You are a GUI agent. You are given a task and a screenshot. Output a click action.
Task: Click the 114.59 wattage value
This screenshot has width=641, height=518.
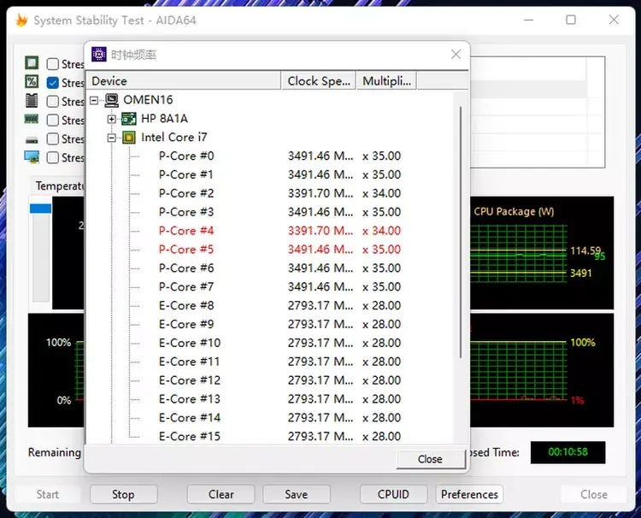point(585,250)
